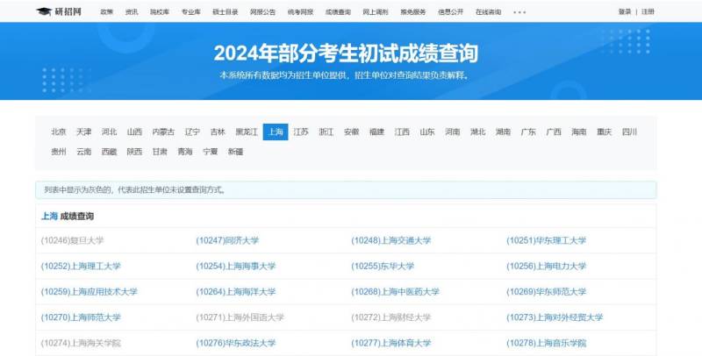
Task: Go to 专业库 in the top navigation
Action: point(191,12)
